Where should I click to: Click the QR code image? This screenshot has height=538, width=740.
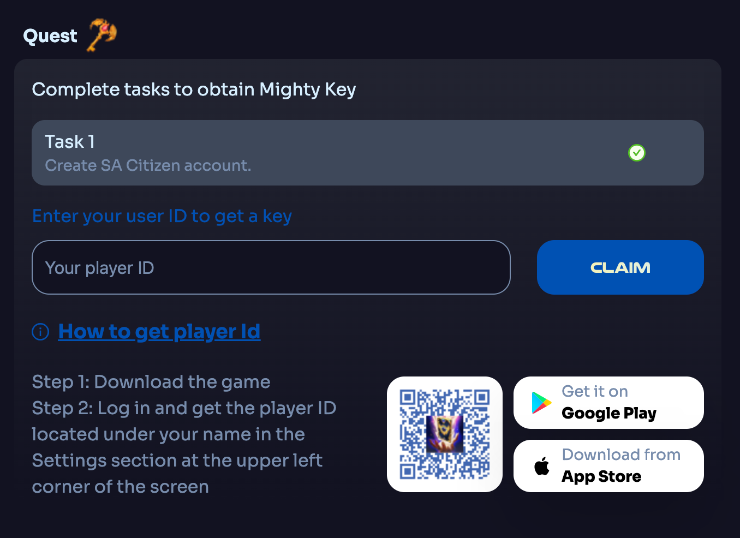pyautogui.click(x=445, y=434)
